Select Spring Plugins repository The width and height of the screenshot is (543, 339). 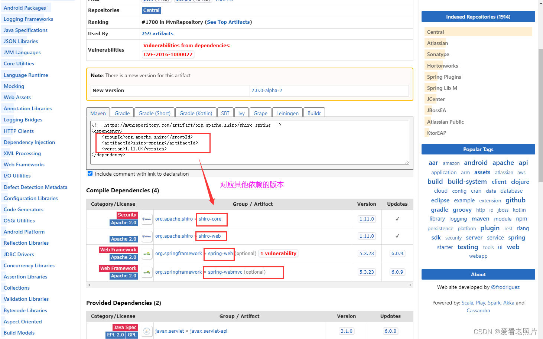[x=444, y=77]
